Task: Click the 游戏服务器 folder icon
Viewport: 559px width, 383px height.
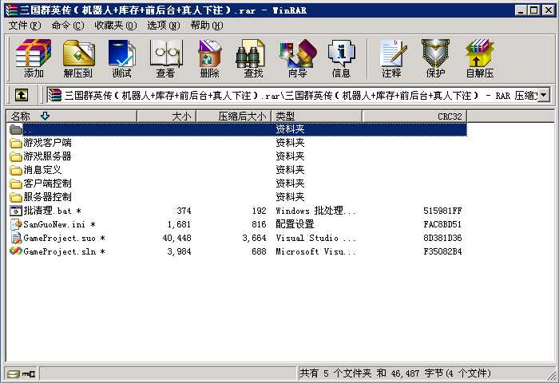Action: tap(16, 156)
